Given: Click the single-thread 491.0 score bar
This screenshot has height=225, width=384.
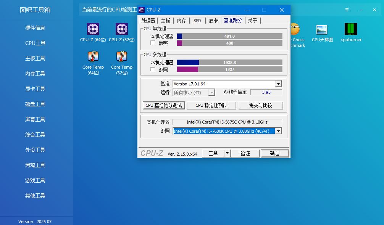Looking at the screenshot, I should point(229,36).
